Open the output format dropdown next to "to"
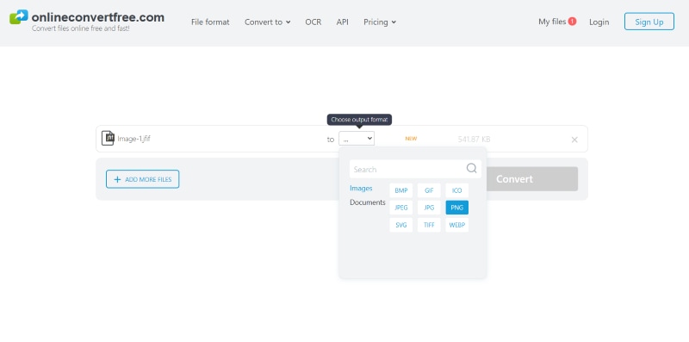The height and width of the screenshot is (342, 689). pos(357,139)
